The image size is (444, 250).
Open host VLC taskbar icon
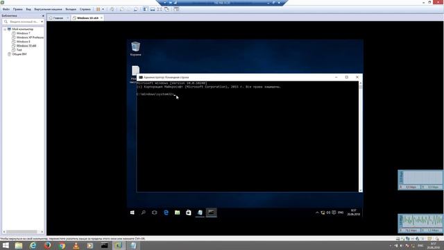pos(76,245)
